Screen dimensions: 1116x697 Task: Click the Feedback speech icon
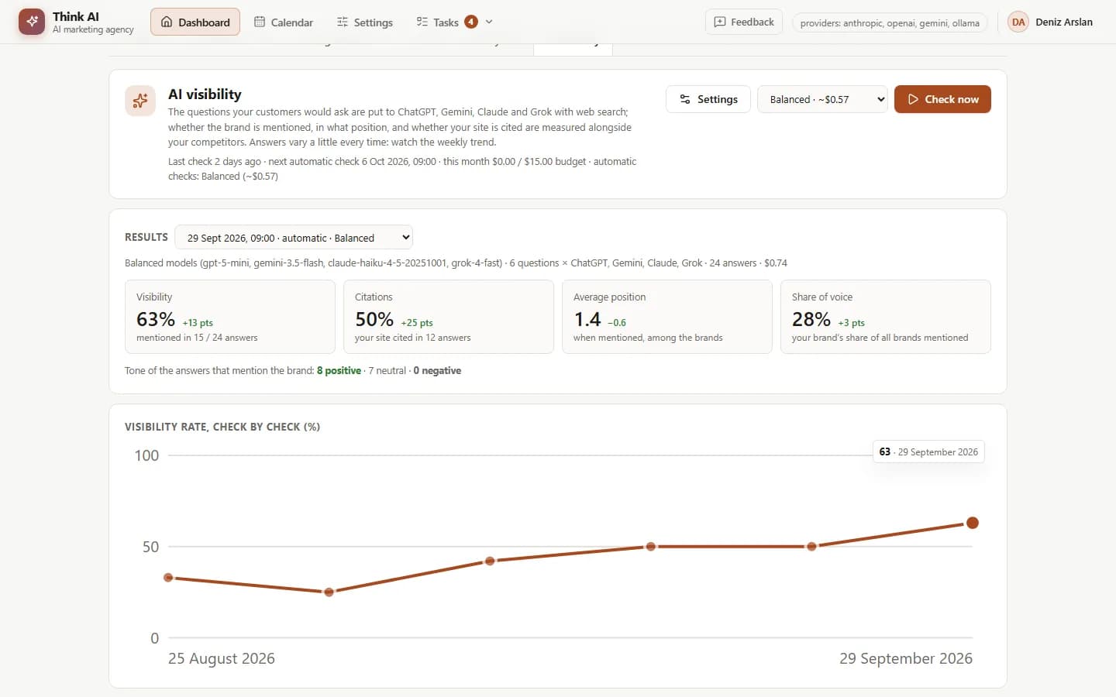pyautogui.click(x=720, y=22)
